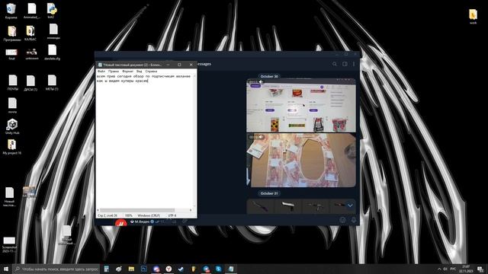488x274 pixels.
Task: Open the Telegram emoji picker
Action: point(342,220)
